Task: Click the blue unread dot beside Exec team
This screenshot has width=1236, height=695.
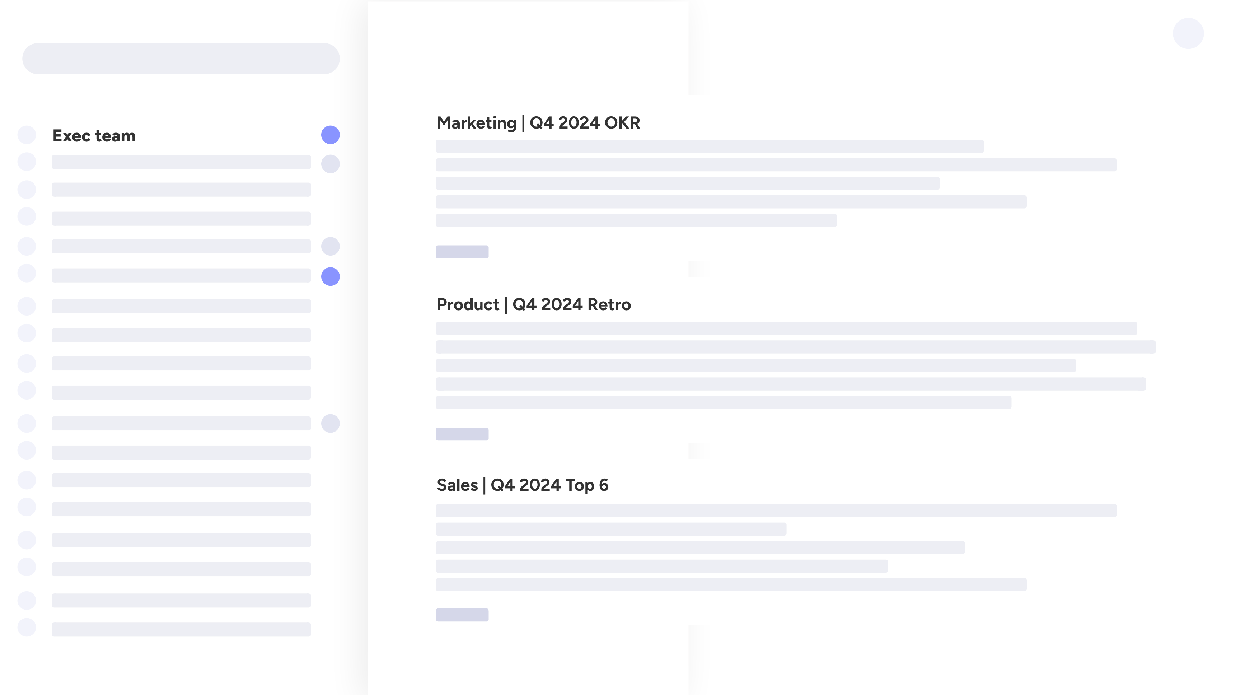Action: (330, 135)
